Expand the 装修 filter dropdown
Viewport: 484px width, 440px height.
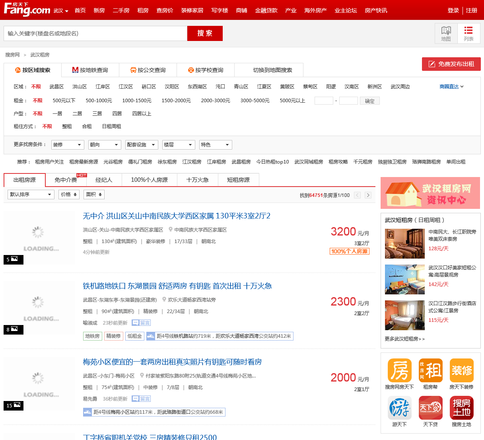[67, 145]
